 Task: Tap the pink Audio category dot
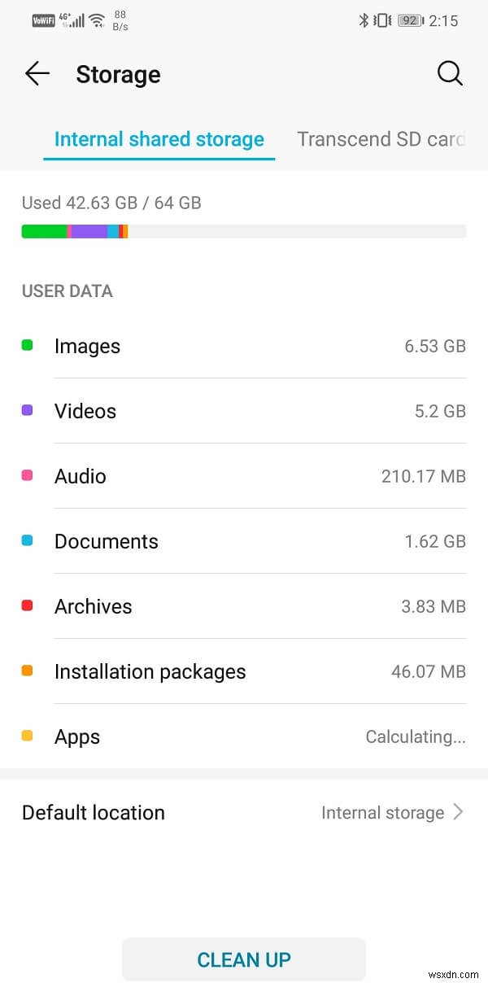tap(27, 475)
